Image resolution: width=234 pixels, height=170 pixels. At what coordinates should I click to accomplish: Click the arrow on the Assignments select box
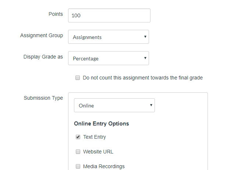(145, 37)
